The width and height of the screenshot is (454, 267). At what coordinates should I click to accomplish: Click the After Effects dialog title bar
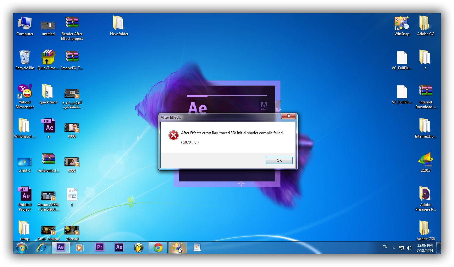coord(220,117)
